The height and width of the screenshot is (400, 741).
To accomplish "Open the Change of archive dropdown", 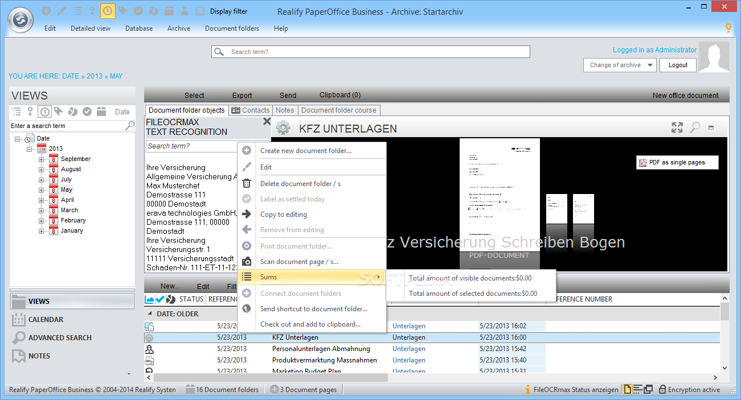I will pyautogui.click(x=620, y=65).
